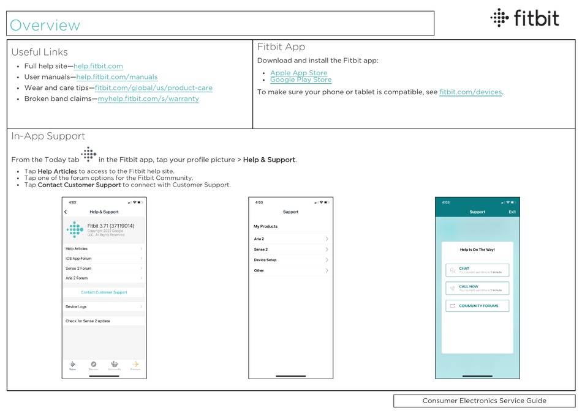Tap the CALL NOW option label

pyautogui.click(x=469, y=286)
